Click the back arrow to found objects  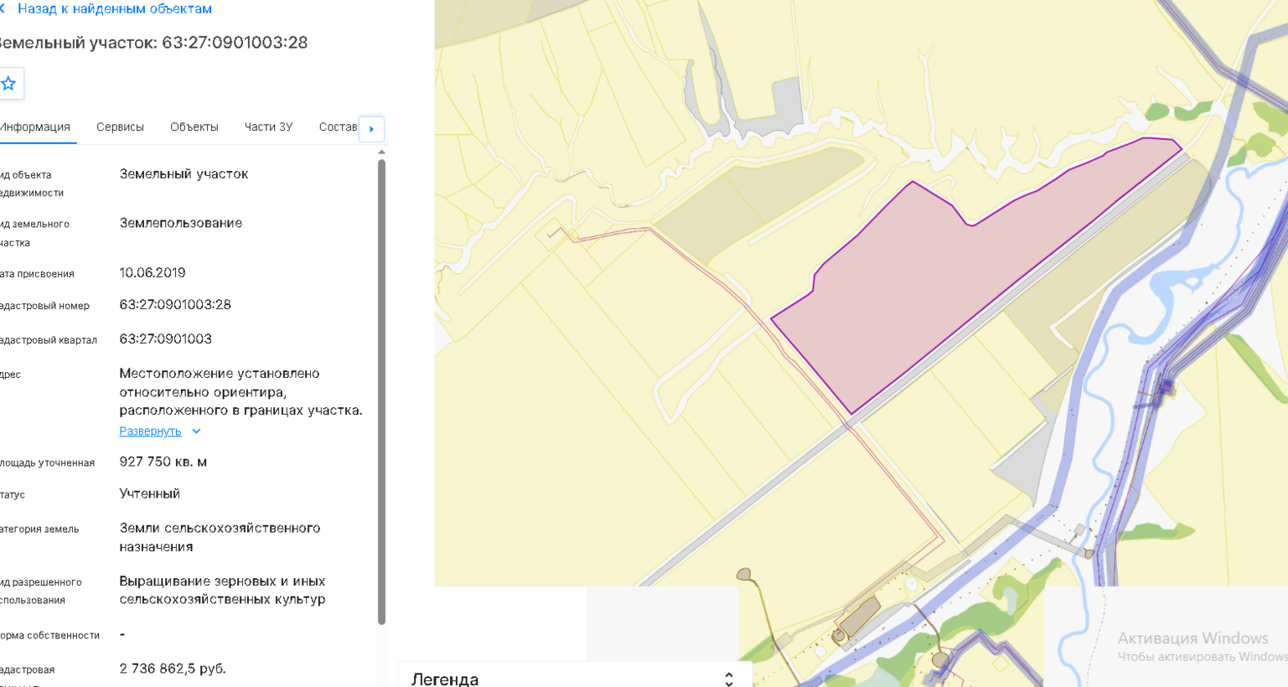tap(3, 9)
